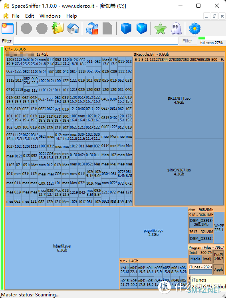Screen dimensions: 226x298
Task: Click the translucent blue cube more-detail icon
Action: [x=142, y=28]
